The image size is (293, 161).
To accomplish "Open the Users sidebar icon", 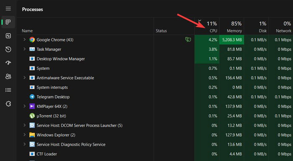I will coord(8,76).
